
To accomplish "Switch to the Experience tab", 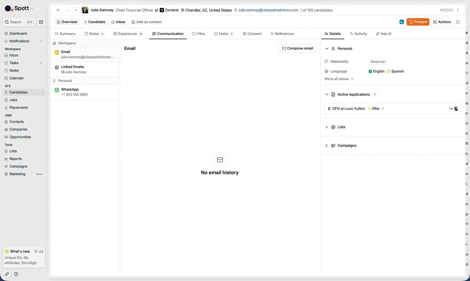I will point(128,34).
